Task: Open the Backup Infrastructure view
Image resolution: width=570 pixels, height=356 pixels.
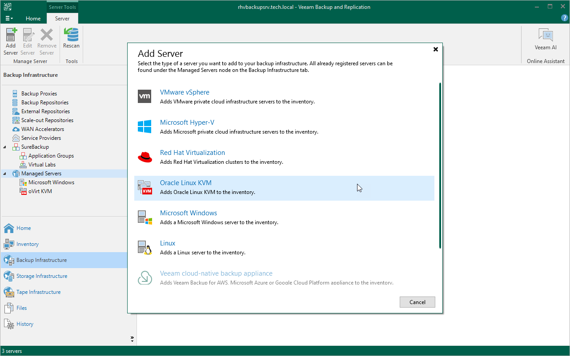Action: 64,260
